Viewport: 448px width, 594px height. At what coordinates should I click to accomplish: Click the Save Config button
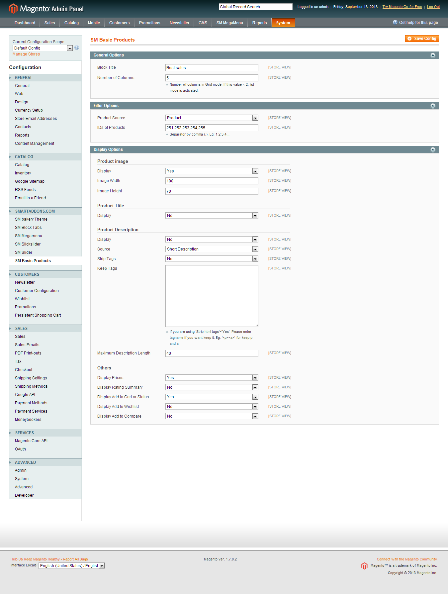[422, 39]
